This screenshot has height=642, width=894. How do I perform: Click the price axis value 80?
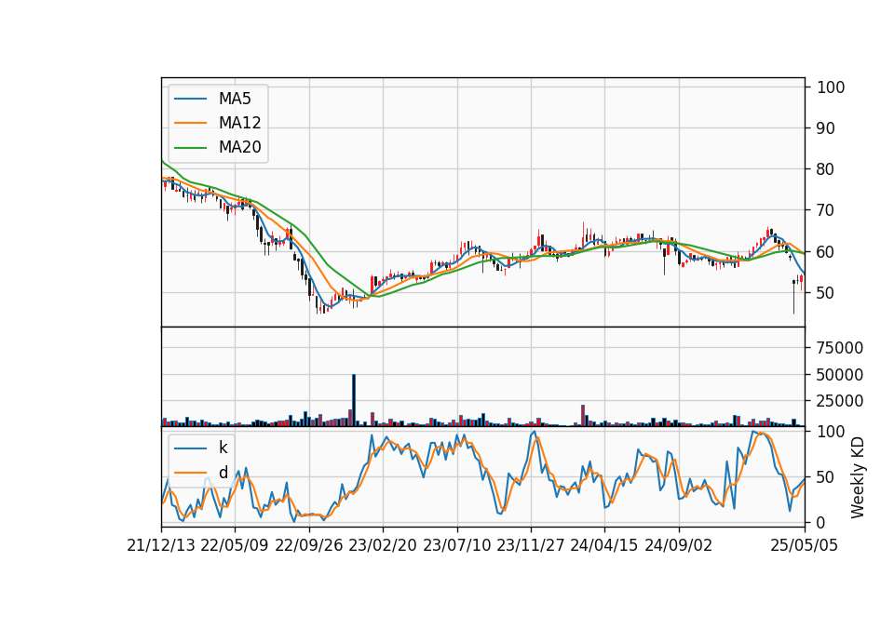[x=826, y=169]
